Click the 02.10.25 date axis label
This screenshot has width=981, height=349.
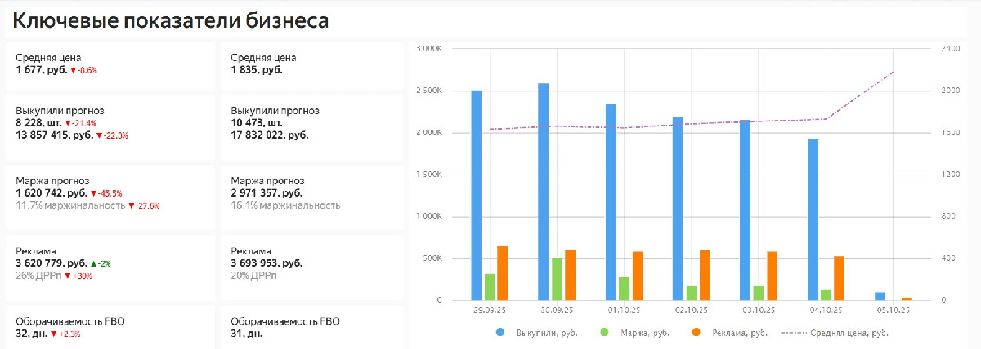click(x=691, y=311)
